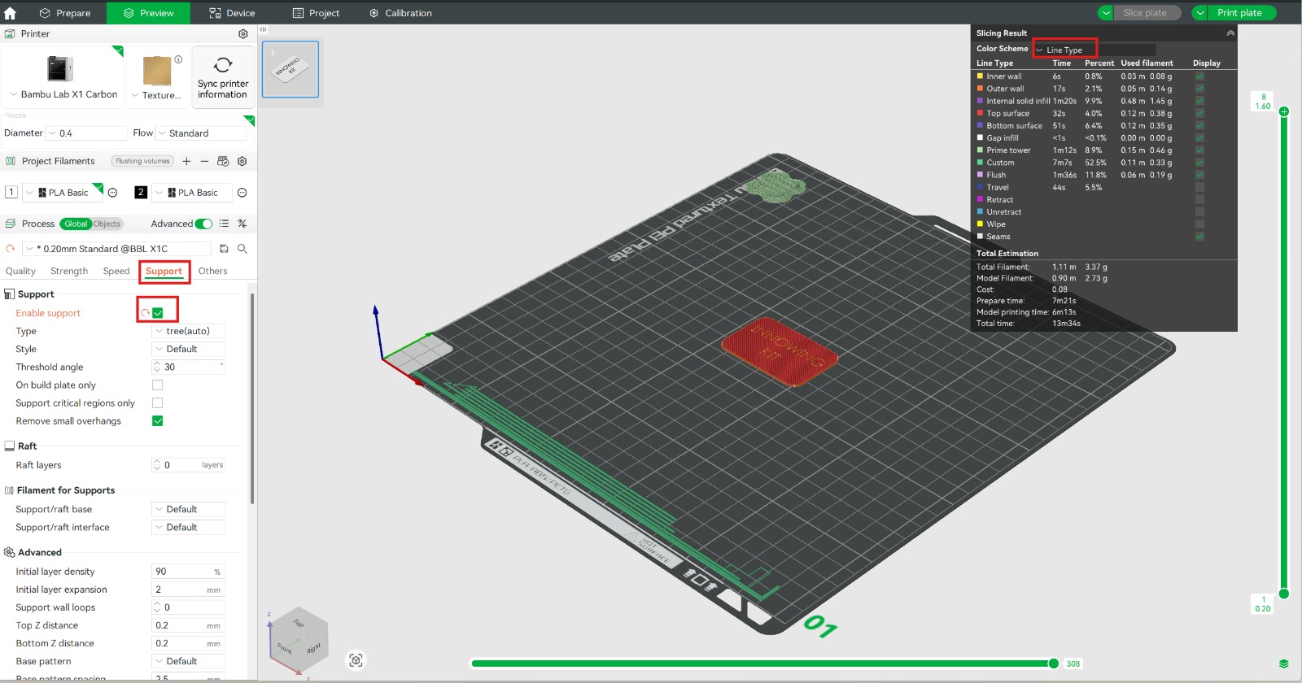Click the horizontal move slider handle

pos(1054,663)
